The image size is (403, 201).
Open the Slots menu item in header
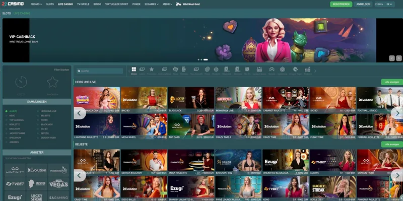click(50, 4)
